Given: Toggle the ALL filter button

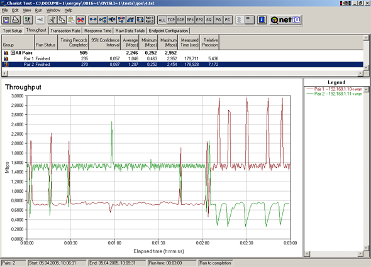Looking at the screenshot, I should (x=162, y=20).
